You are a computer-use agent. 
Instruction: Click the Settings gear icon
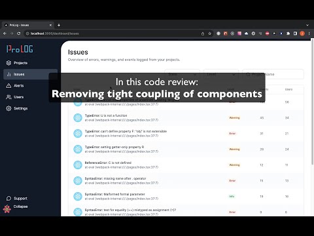9,108
